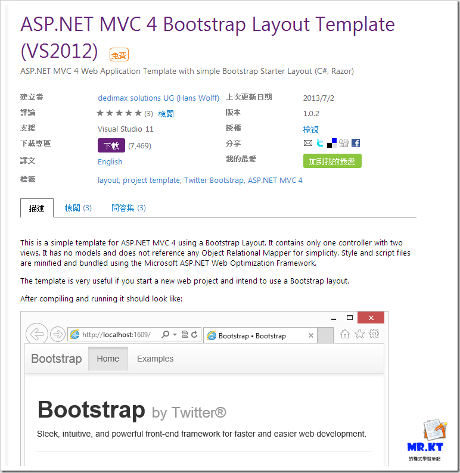Click the project template tag
The width and height of the screenshot is (460, 473).
pos(151,181)
